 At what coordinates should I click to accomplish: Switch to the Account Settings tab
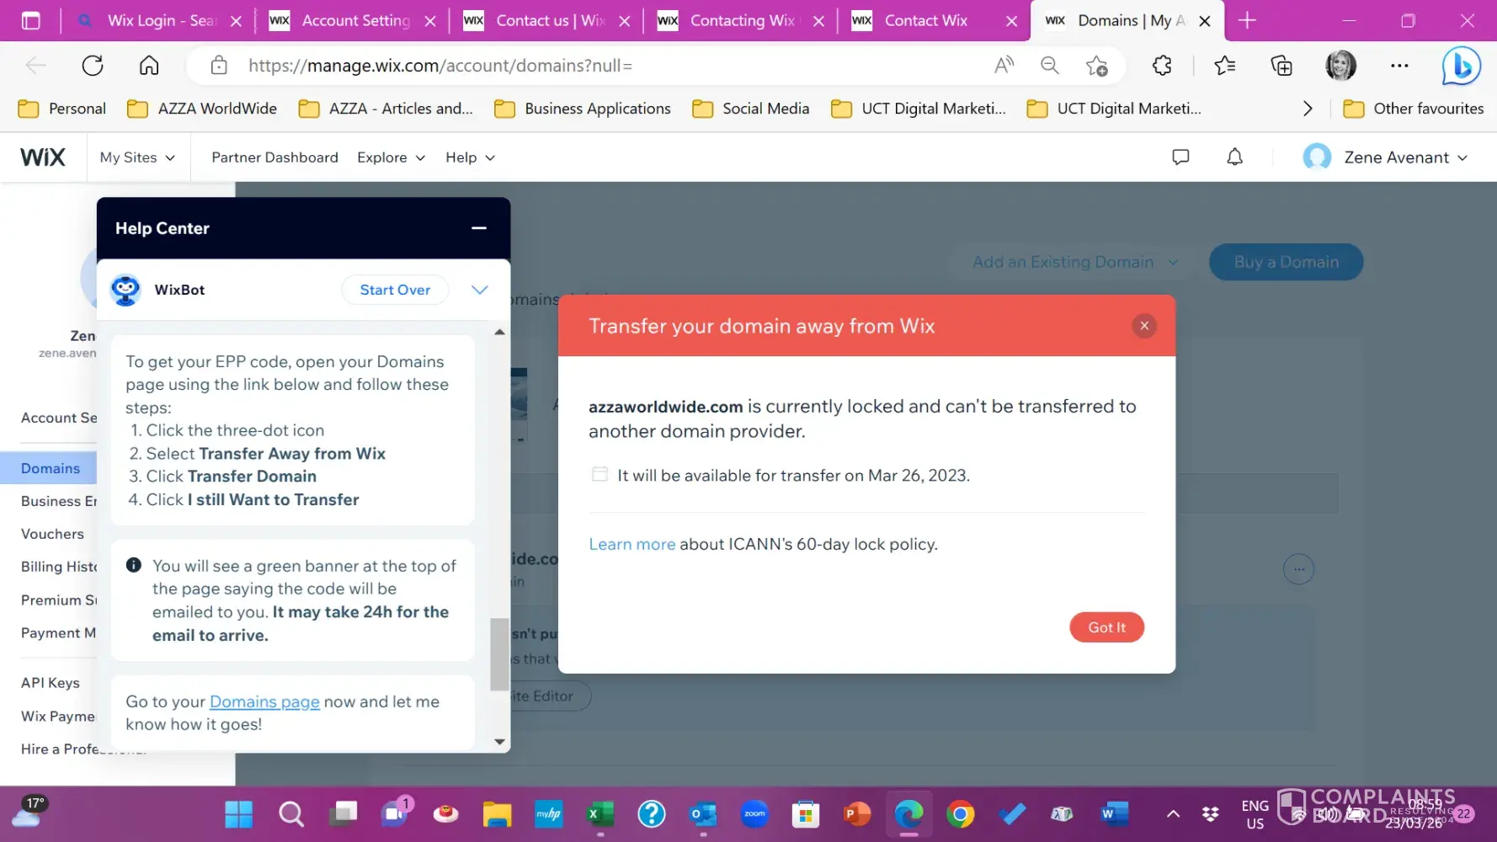(354, 20)
